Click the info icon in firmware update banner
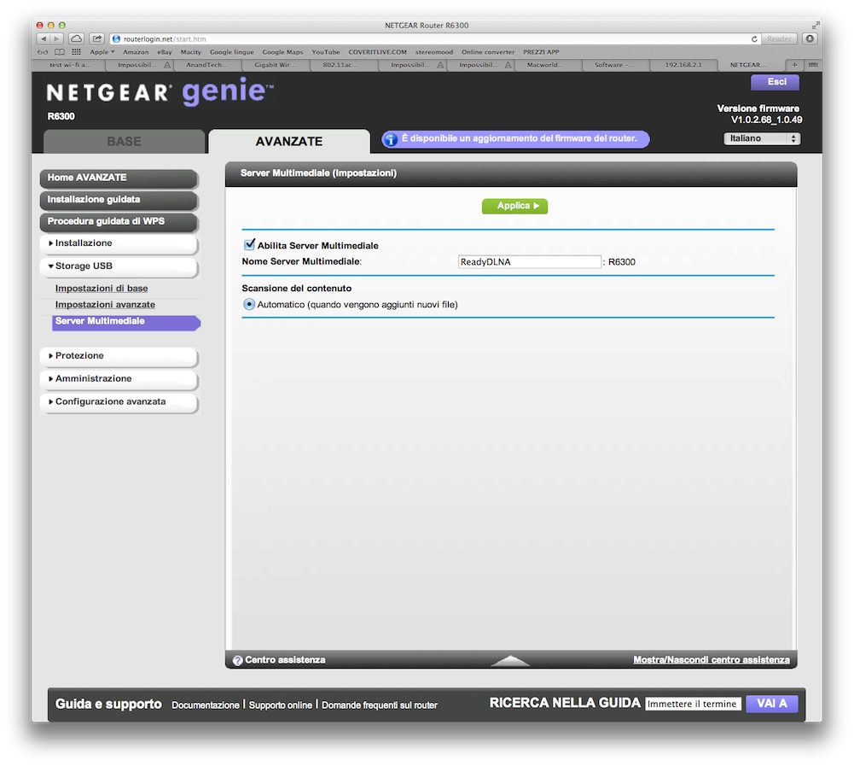This screenshot has width=854, height=766. (391, 139)
